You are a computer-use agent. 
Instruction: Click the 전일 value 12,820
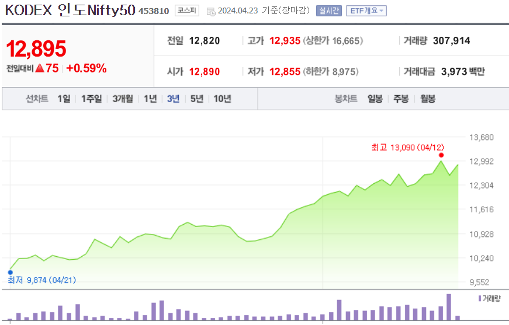pyautogui.click(x=205, y=41)
